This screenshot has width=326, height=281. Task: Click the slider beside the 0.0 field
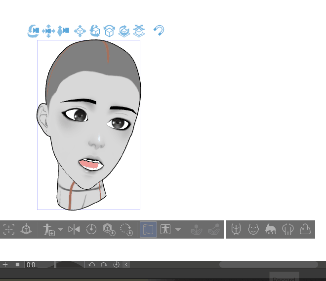[x=70, y=265]
